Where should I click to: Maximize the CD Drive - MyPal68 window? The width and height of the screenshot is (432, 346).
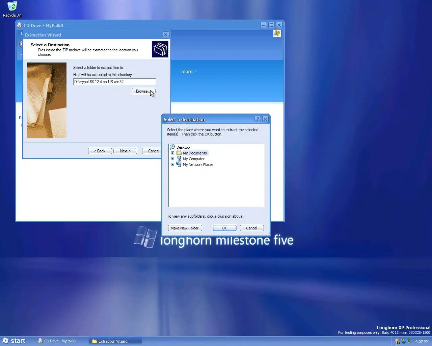click(x=271, y=25)
